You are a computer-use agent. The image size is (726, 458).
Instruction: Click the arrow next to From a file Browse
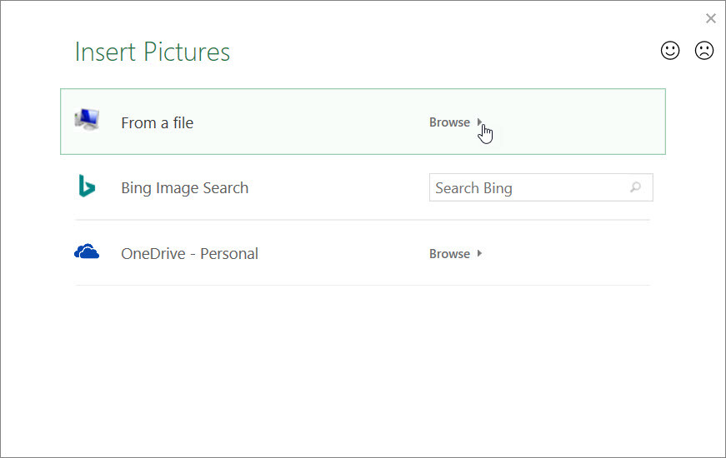479,122
